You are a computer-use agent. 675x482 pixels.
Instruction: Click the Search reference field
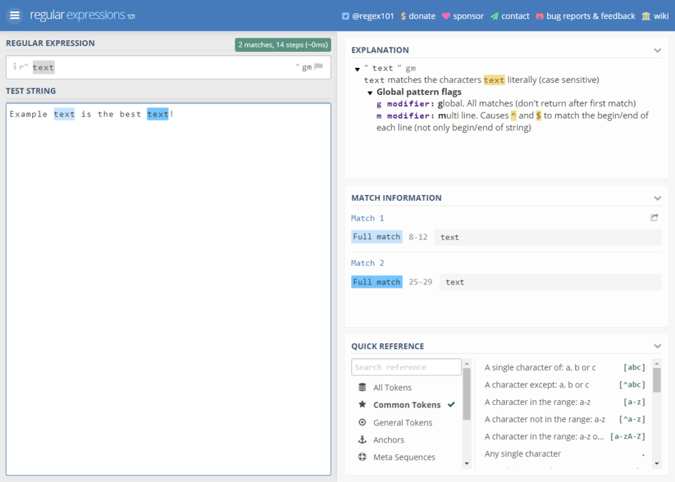[406, 367]
